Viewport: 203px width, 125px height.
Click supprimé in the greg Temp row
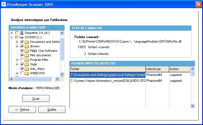click(x=176, y=75)
